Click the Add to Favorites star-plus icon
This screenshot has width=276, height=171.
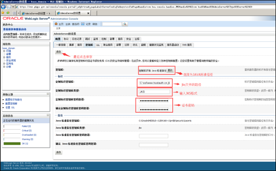tap(8, 13)
